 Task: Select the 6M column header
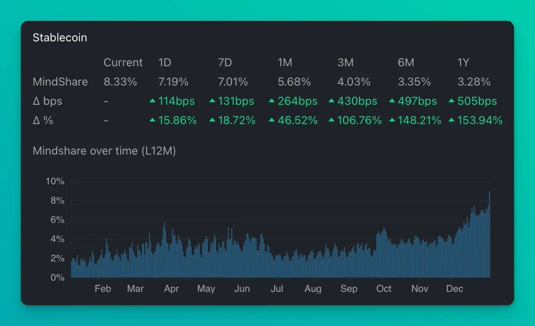pos(406,62)
